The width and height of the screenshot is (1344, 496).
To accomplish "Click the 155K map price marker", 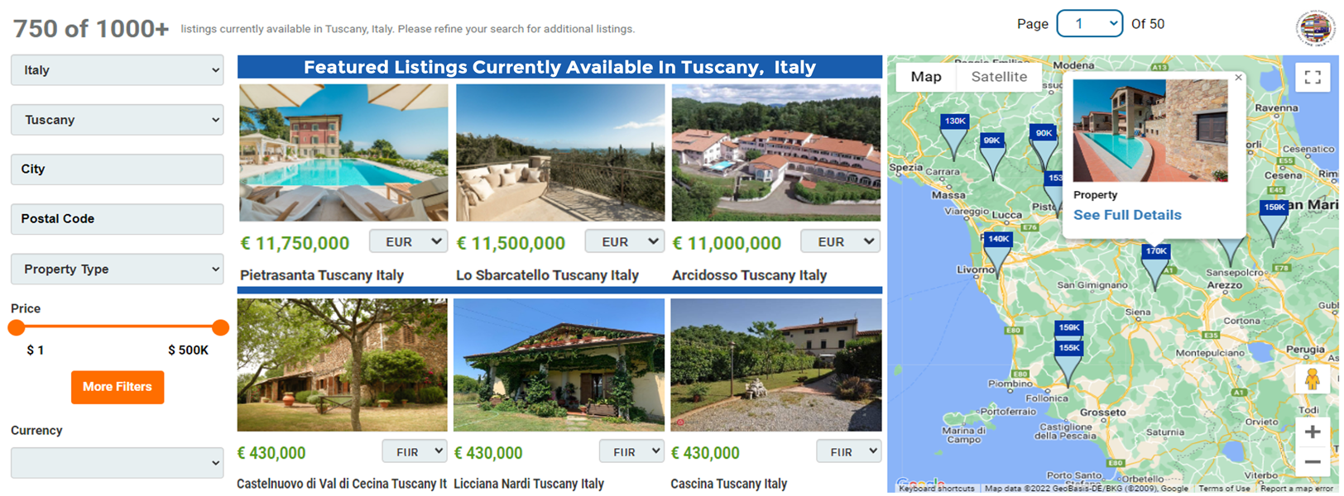I will point(1068,348).
